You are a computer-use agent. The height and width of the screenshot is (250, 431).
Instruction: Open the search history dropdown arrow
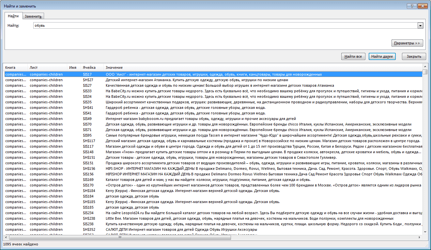[x=421, y=25]
